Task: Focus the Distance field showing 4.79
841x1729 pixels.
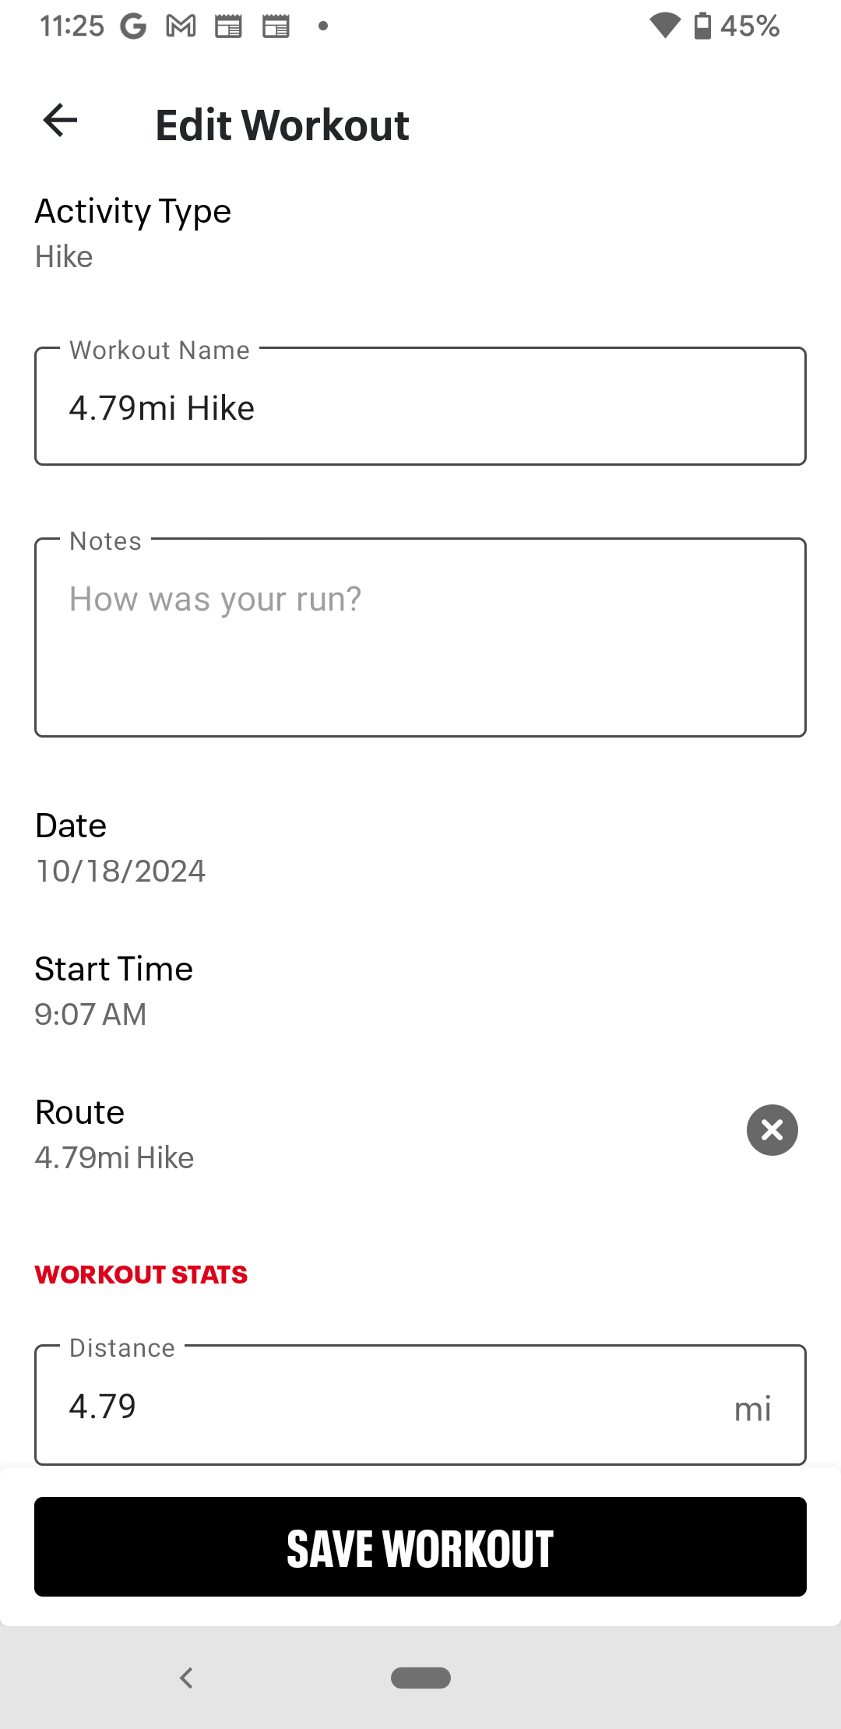Action: tap(420, 1404)
